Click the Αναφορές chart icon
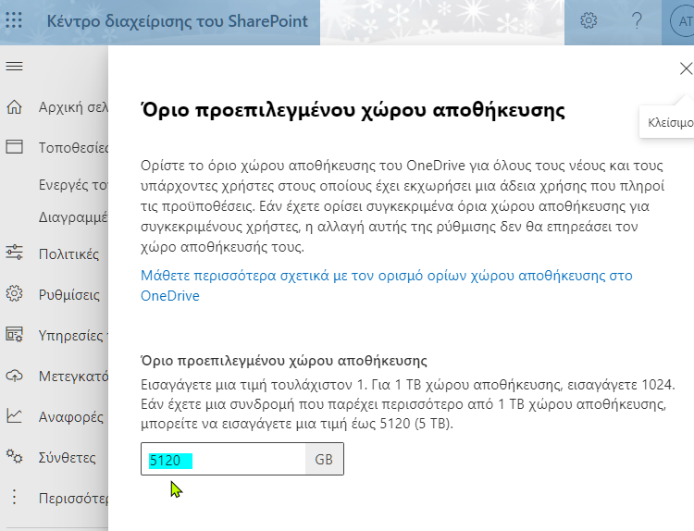This screenshot has height=531, width=694. coord(14,416)
